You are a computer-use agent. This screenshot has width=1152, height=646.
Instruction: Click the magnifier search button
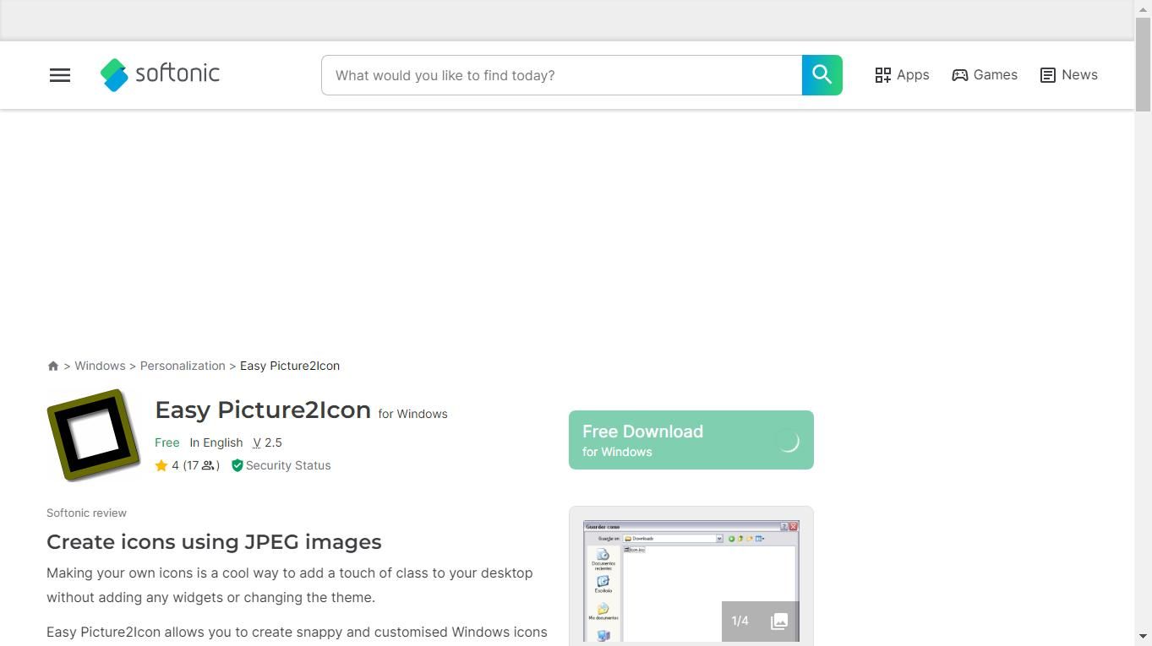[822, 75]
